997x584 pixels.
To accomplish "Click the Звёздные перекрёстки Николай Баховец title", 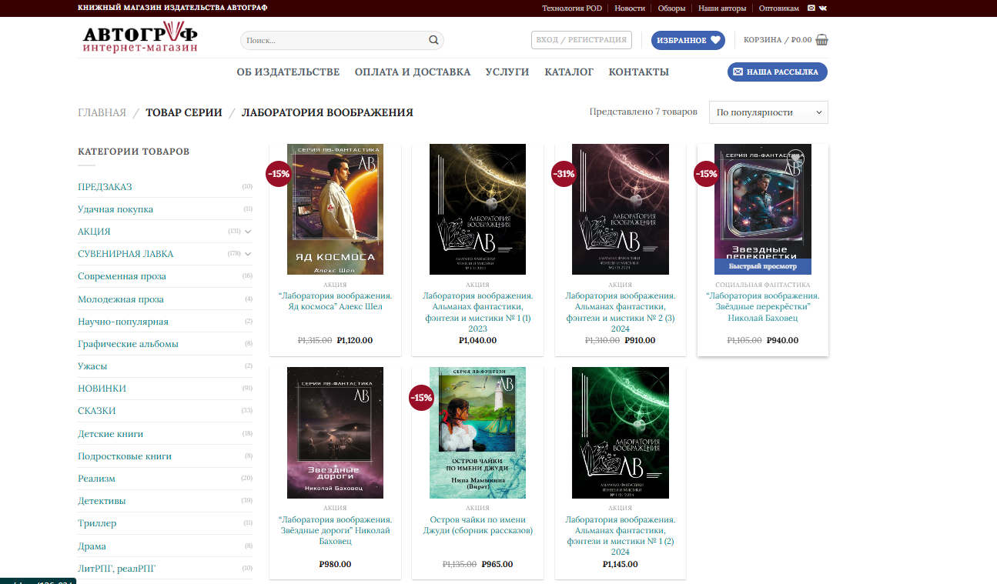I will (x=763, y=306).
